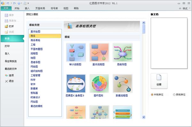Choose the 基本绘图 template category

(x=36, y=31)
